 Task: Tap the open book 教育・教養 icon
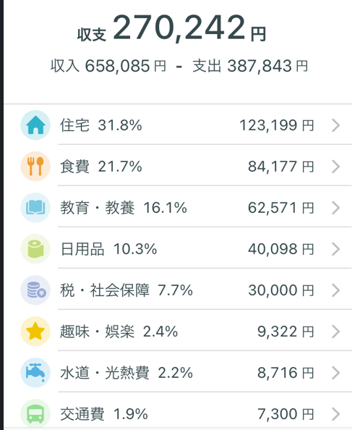pos(35,208)
